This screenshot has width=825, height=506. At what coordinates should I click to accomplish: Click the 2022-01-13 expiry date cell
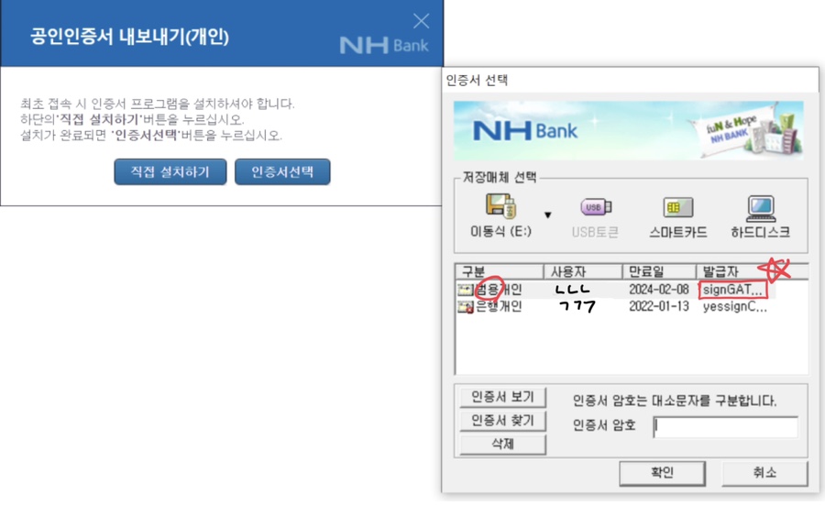(x=659, y=306)
